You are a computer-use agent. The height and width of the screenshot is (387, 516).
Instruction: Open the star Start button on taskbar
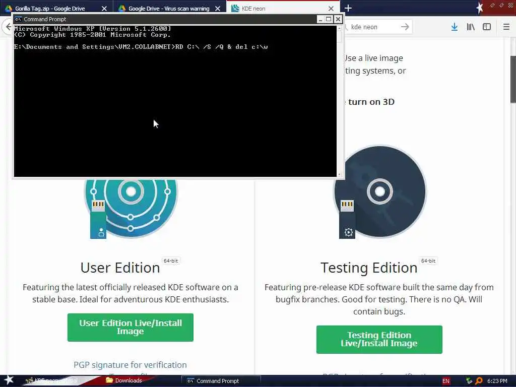click(x=9, y=380)
